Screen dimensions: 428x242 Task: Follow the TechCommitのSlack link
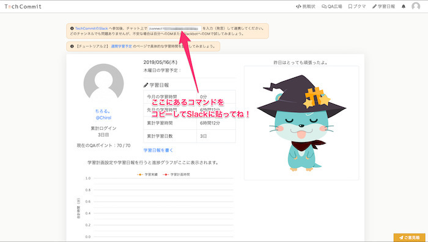[92, 28]
